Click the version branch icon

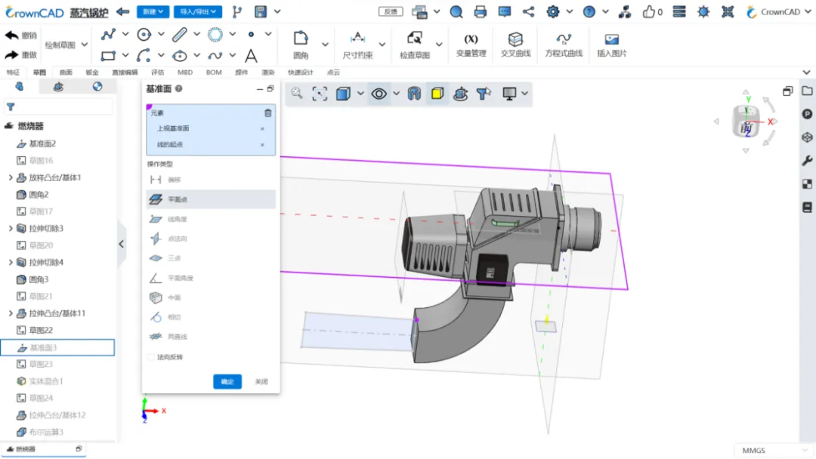237,11
